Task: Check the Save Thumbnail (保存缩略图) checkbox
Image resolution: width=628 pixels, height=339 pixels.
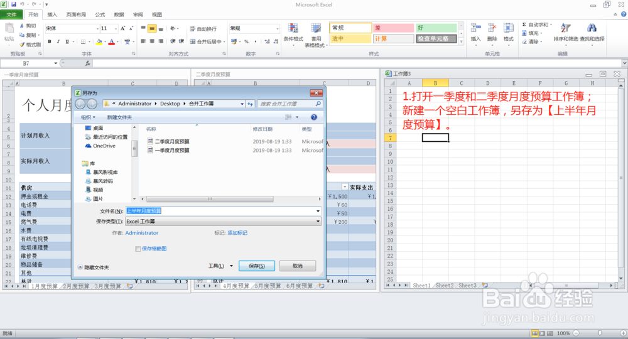Action: click(x=138, y=249)
